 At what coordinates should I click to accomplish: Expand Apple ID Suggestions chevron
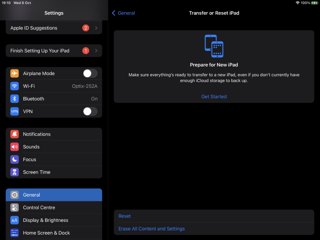point(96,28)
